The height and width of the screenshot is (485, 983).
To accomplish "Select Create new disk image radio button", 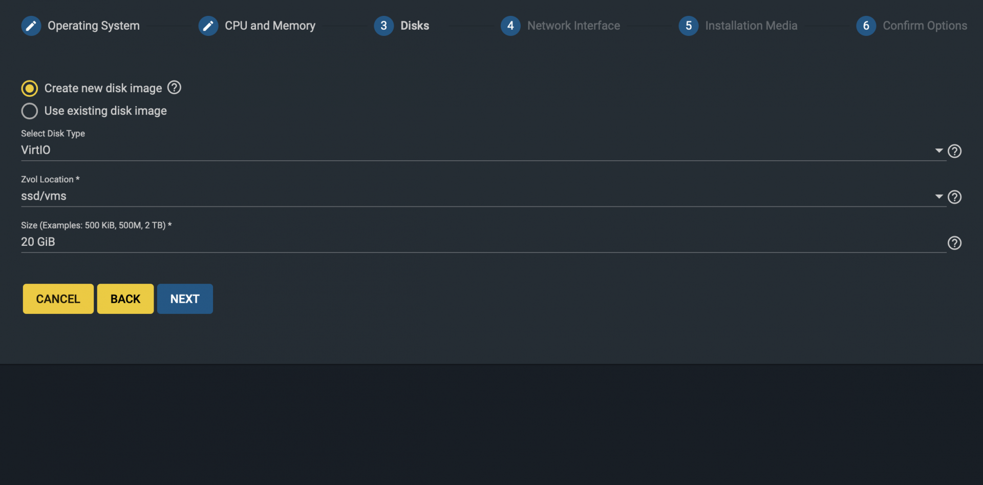I will tap(30, 88).
